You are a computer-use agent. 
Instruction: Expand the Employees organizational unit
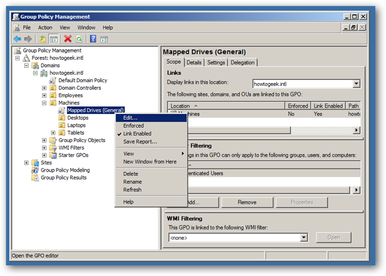44,95
